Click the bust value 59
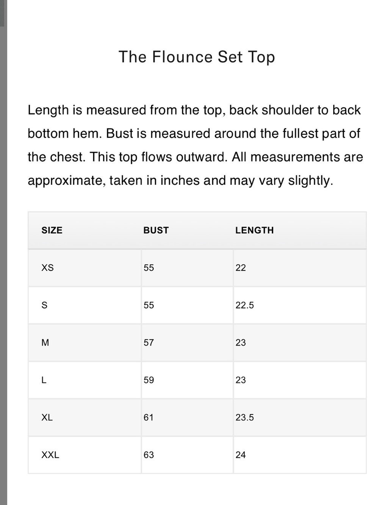The width and height of the screenshot is (379, 505). [149, 380]
